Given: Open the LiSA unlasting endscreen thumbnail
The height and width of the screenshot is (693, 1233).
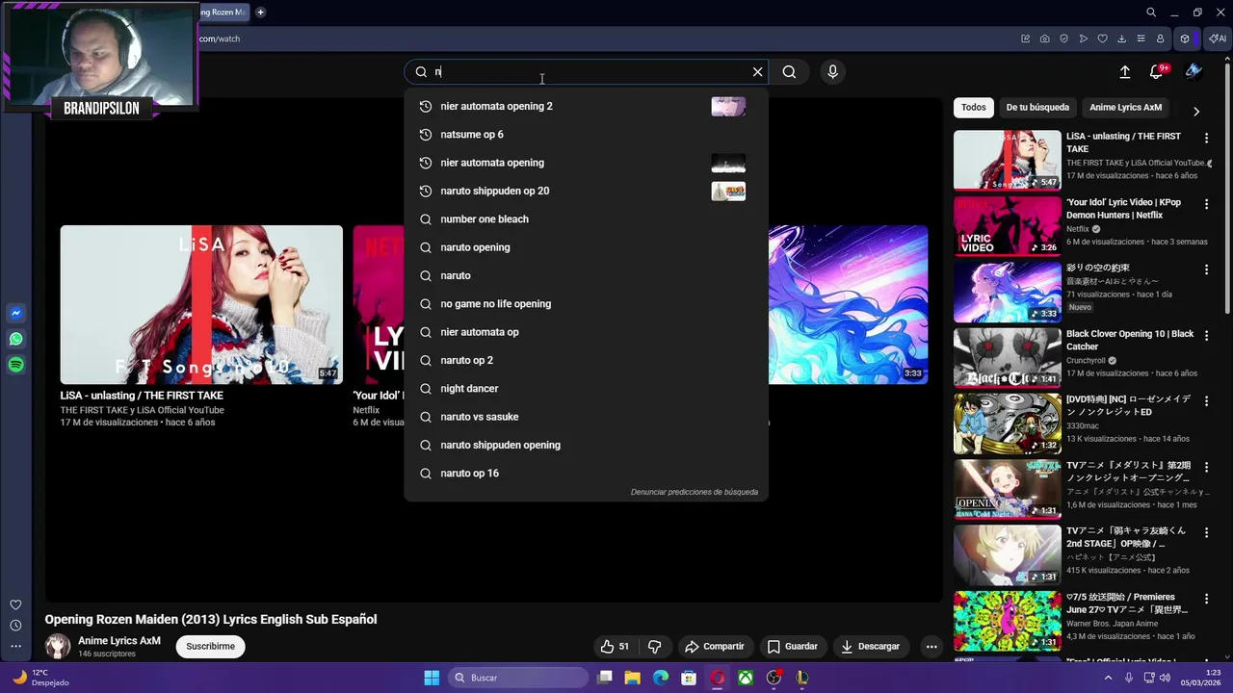Looking at the screenshot, I should coord(201,304).
